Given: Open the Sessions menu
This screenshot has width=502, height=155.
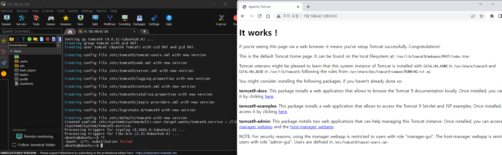Looking at the screenshot, I should pyautogui.click(x=22, y=11).
